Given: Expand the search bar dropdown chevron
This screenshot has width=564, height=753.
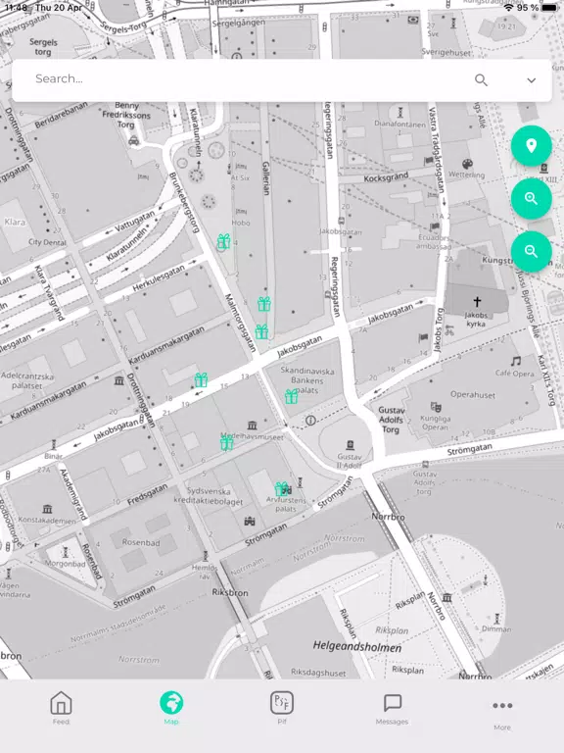Looking at the screenshot, I should pos(531,80).
